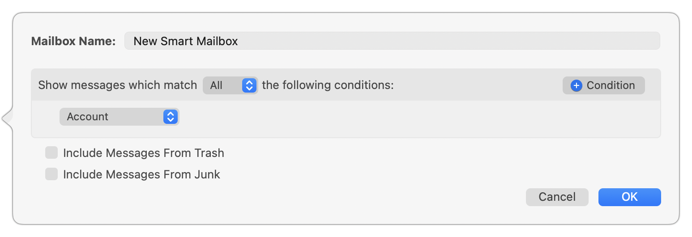Viewport: 692px width, 237px height.
Task: Tick the Include Messages From Junk checkbox
Action: point(51,174)
